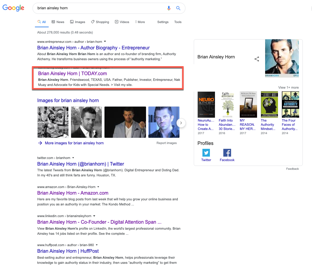Screen dimensions: 312x265
Task: Open the Facebook profile icon
Action: (x=227, y=153)
